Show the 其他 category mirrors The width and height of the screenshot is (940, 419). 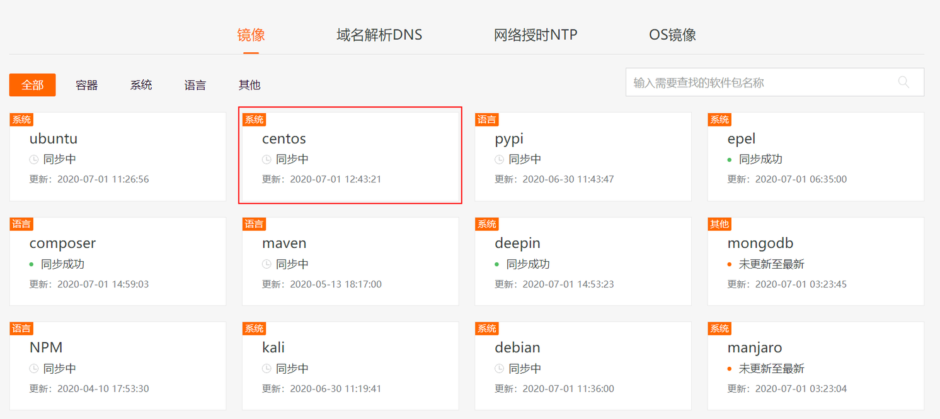(249, 85)
